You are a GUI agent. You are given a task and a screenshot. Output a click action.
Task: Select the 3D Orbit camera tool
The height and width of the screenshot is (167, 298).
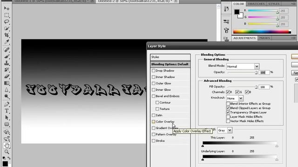(x=7, y=139)
